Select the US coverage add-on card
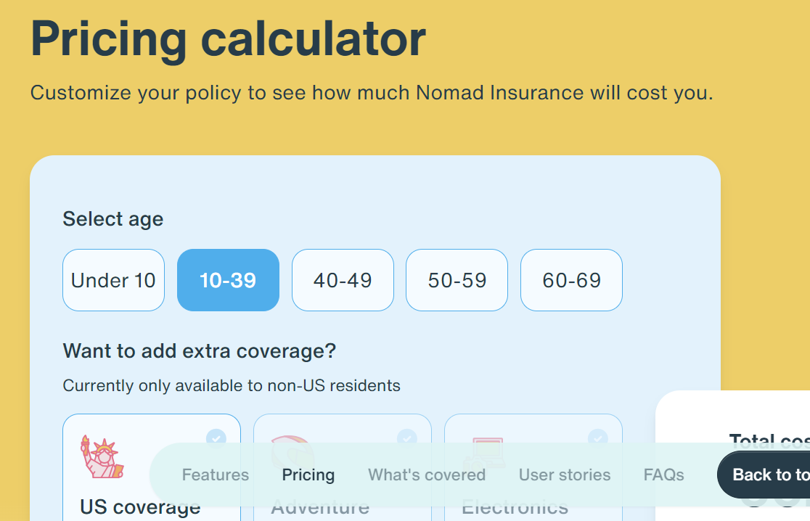The image size is (810, 521). (x=152, y=467)
